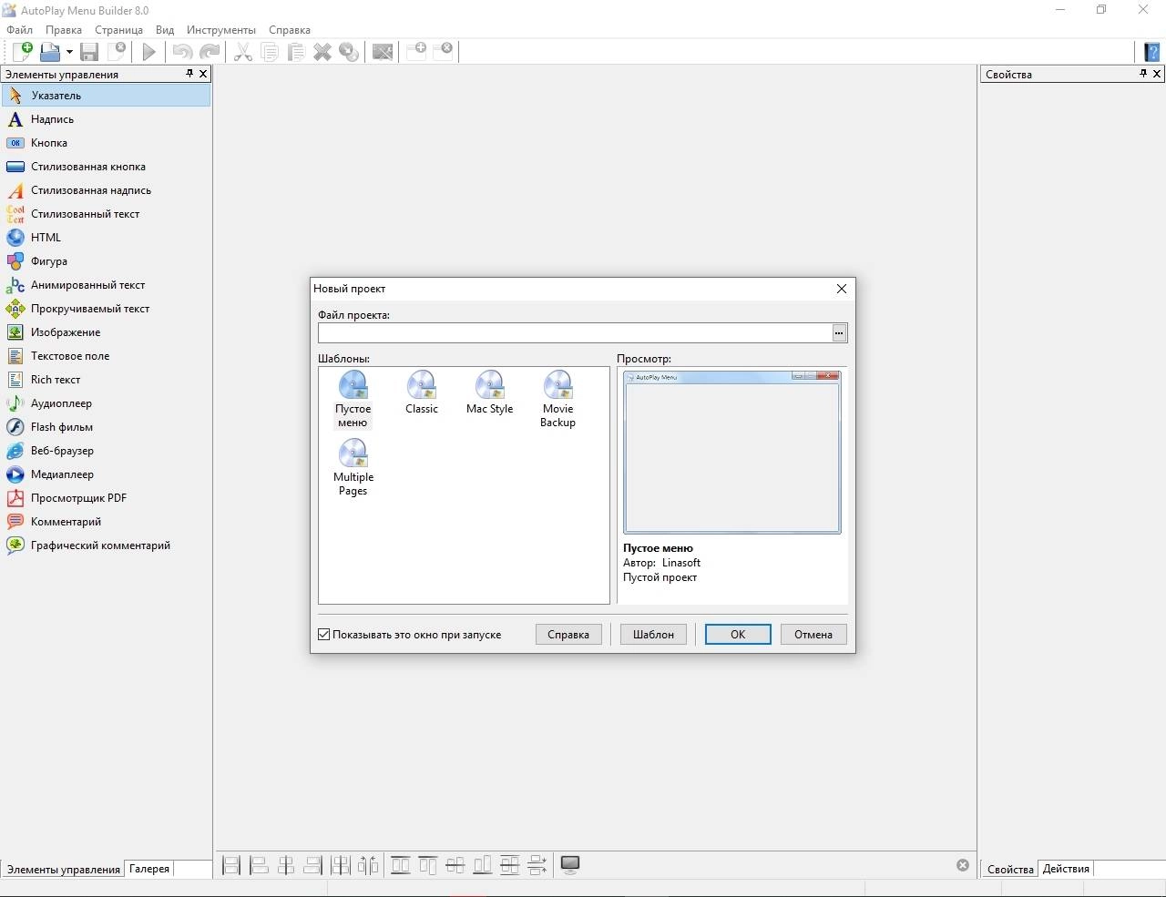This screenshot has width=1166, height=897.
Task: Switch to the Галерея tab
Action: (149, 869)
